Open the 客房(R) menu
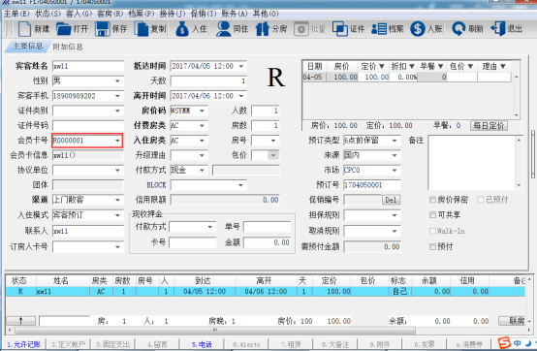The width and height of the screenshot is (537, 351). pyautogui.click(x=110, y=14)
